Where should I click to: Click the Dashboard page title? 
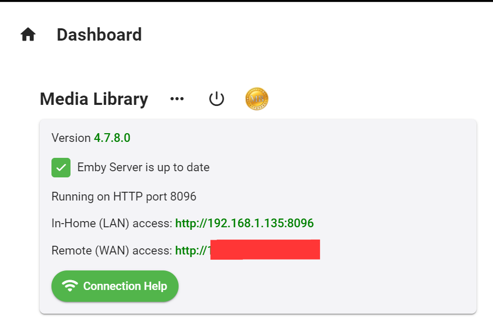(x=99, y=35)
